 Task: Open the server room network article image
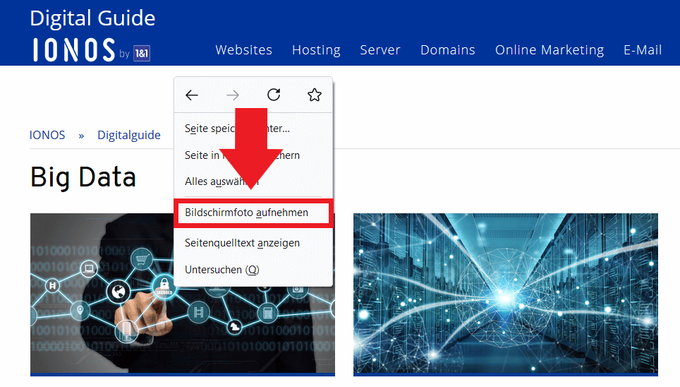click(505, 292)
